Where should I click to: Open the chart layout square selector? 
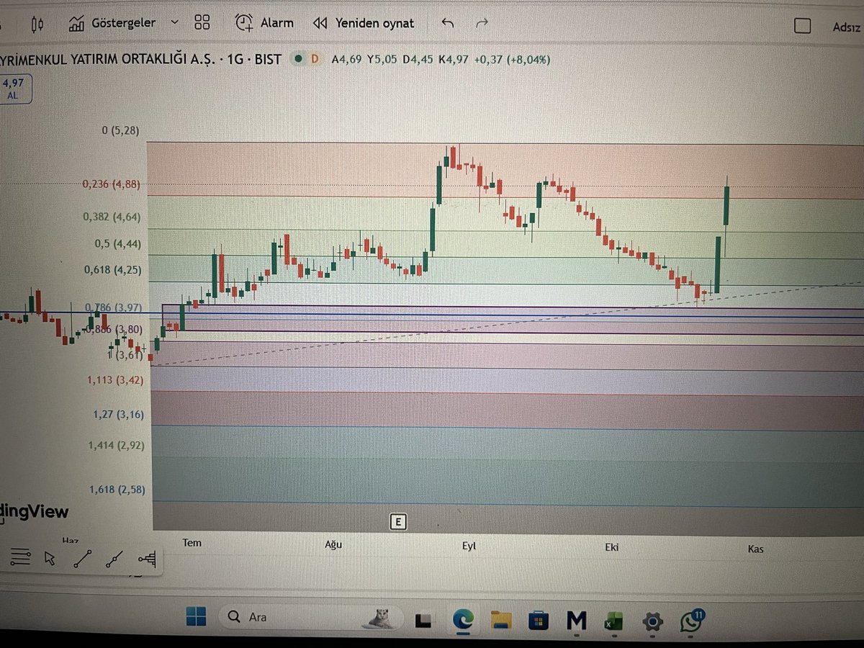(802, 26)
